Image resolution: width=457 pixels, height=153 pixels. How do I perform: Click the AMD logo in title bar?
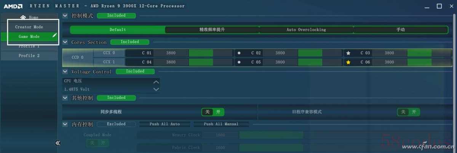pos(13,6)
